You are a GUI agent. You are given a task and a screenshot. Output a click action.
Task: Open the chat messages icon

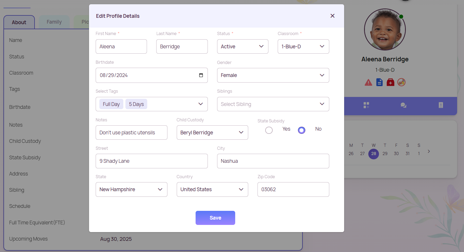[403, 105]
